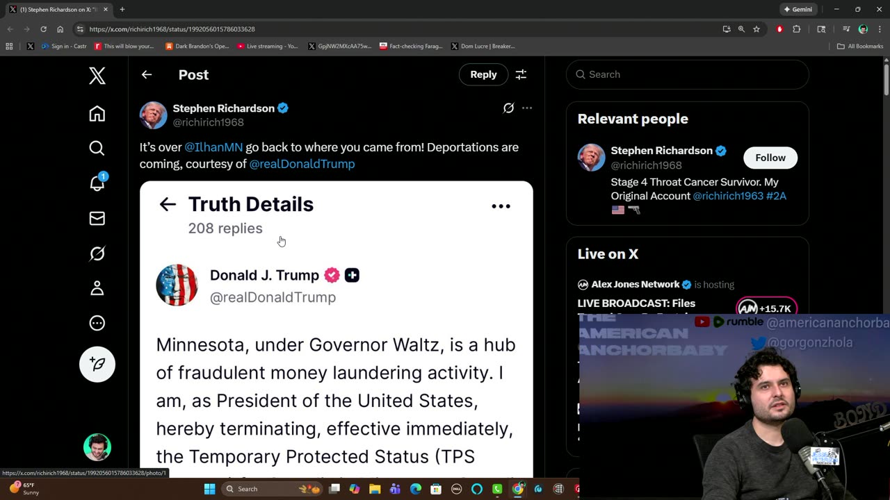Click the Reply button
The image size is (890, 500).
(x=483, y=74)
